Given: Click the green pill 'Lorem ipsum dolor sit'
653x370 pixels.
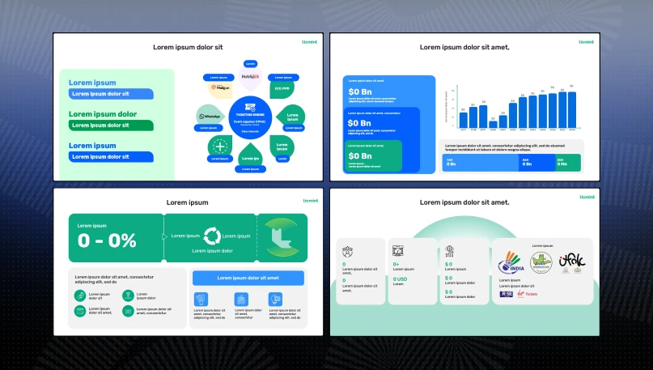Looking at the screenshot, I should point(111,125).
